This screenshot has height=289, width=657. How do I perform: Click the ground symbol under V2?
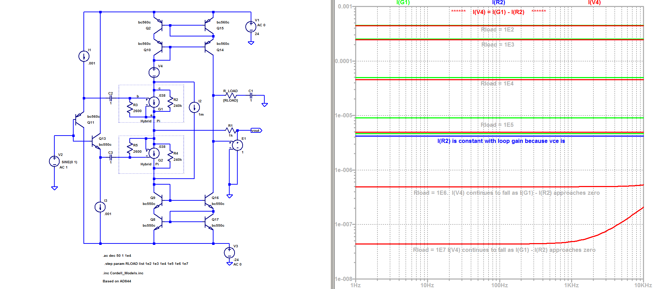[54, 188]
